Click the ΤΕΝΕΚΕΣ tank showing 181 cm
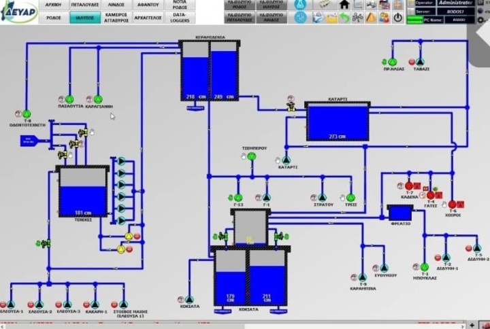The image size is (490, 329). click(82, 192)
